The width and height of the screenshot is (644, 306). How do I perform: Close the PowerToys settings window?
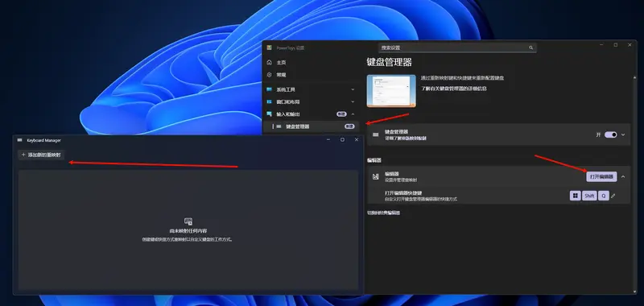click(630, 45)
